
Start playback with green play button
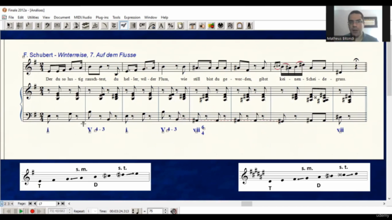coord(21,211)
